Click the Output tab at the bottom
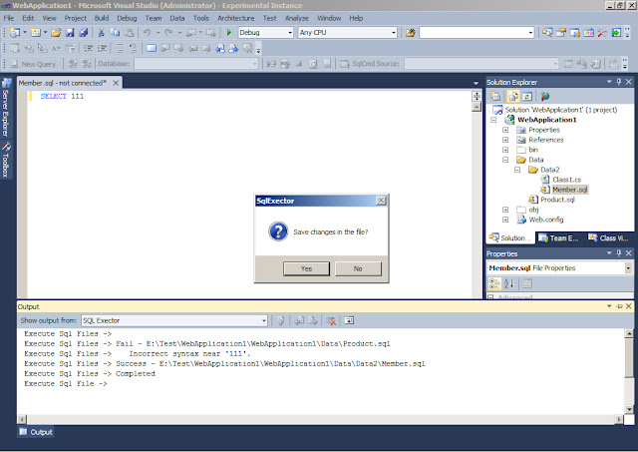638x452 pixels. pos(36,432)
